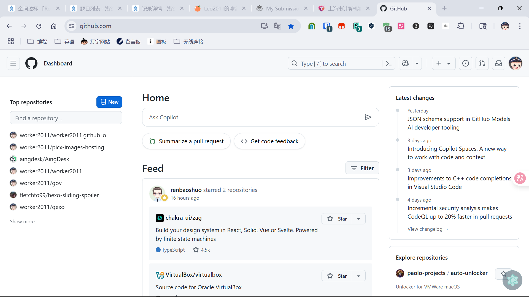Open the 无线连接 bookmarks folder

(x=188, y=42)
